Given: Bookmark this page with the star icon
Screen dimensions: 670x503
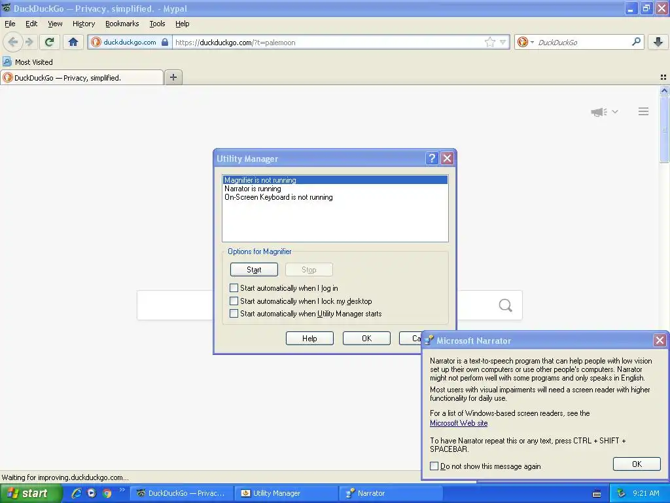Looking at the screenshot, I should pos(489,42).
